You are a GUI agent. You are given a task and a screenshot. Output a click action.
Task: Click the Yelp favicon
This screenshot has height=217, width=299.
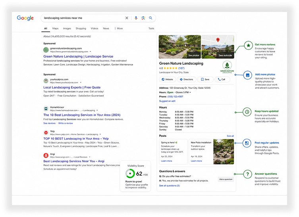46,133
